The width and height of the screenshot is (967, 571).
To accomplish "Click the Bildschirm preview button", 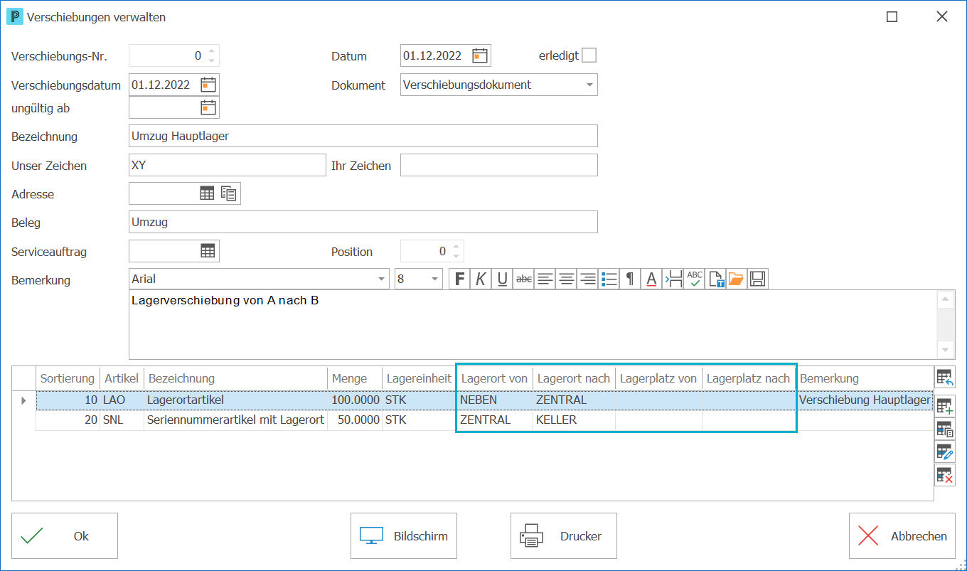I will point(404,536).
